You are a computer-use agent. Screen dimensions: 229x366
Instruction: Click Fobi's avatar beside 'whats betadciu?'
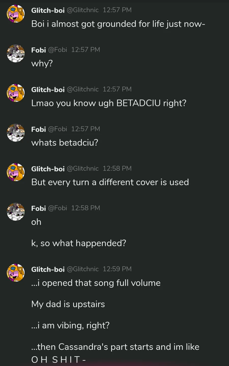16,133
